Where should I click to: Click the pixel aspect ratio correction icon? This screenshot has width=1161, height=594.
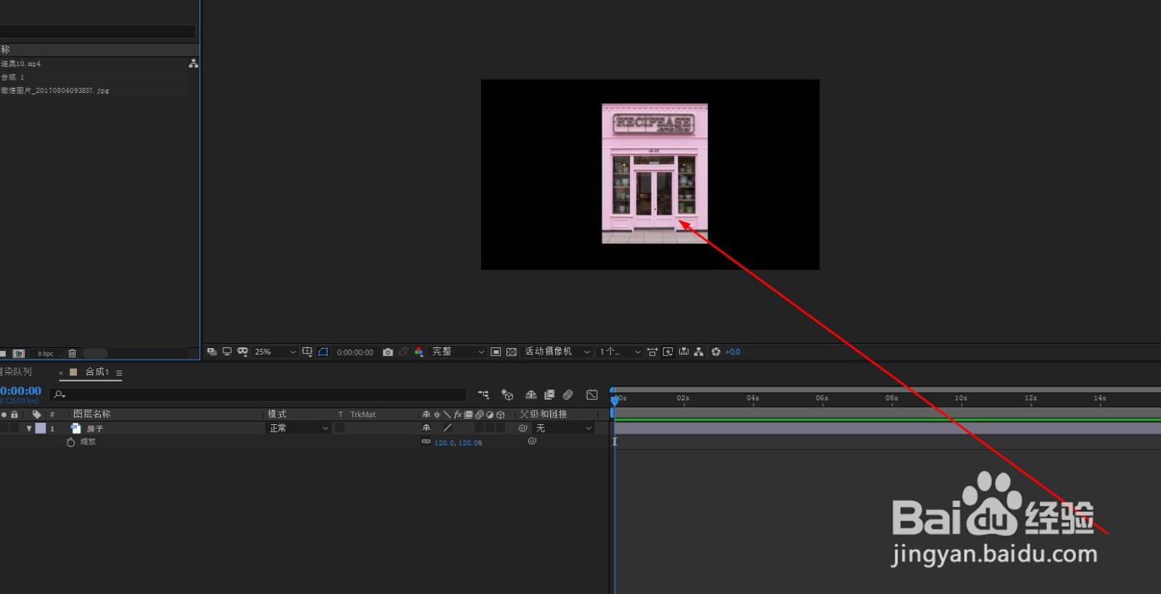coord(652,352)
